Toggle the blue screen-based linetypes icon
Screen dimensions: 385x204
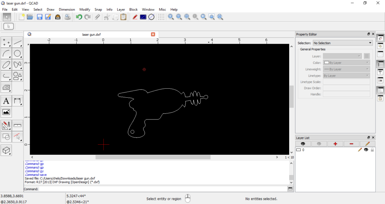[x=143, y=17]
